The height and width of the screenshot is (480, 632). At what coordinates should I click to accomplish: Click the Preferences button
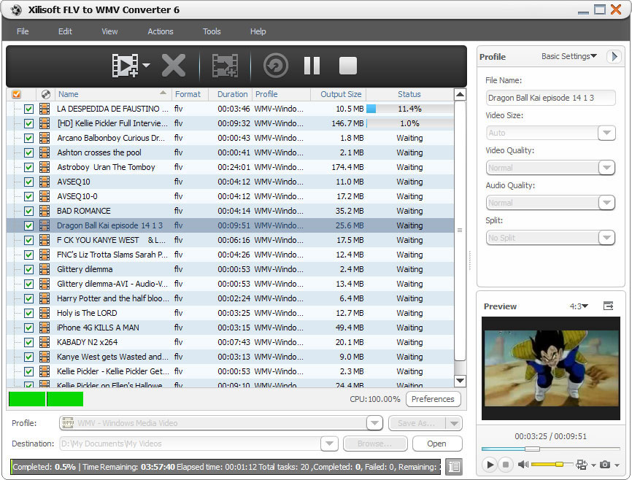pyautogui.click(x=433, y=399)
